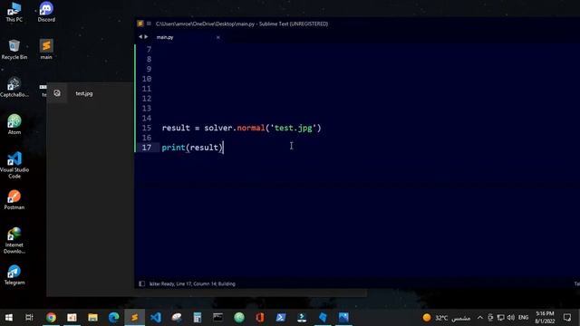
Task: Go to the next tab with right arrow
Action: pyautogui.click(x=146, y=37)
